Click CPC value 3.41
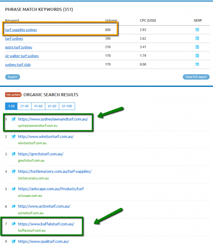The height and width of the screenshot is (244, 213). [x=143, y=47]
